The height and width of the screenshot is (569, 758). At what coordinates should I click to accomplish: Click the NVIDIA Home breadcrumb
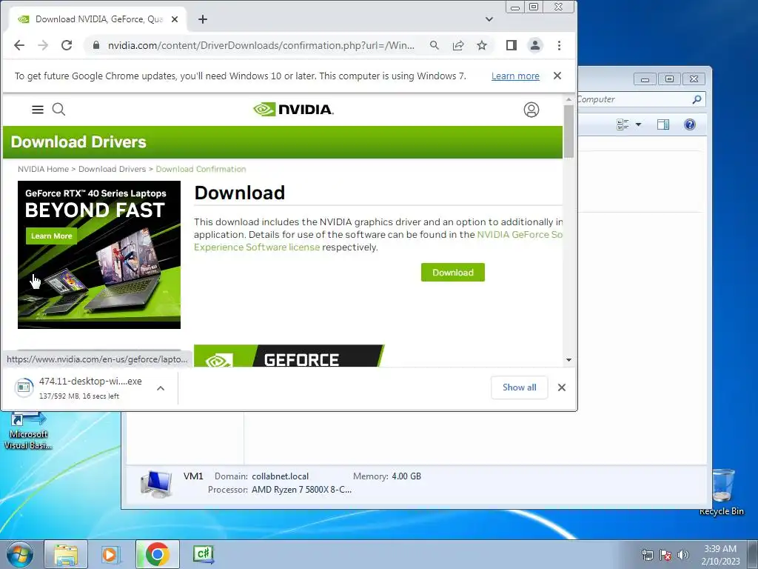point(43,169)
